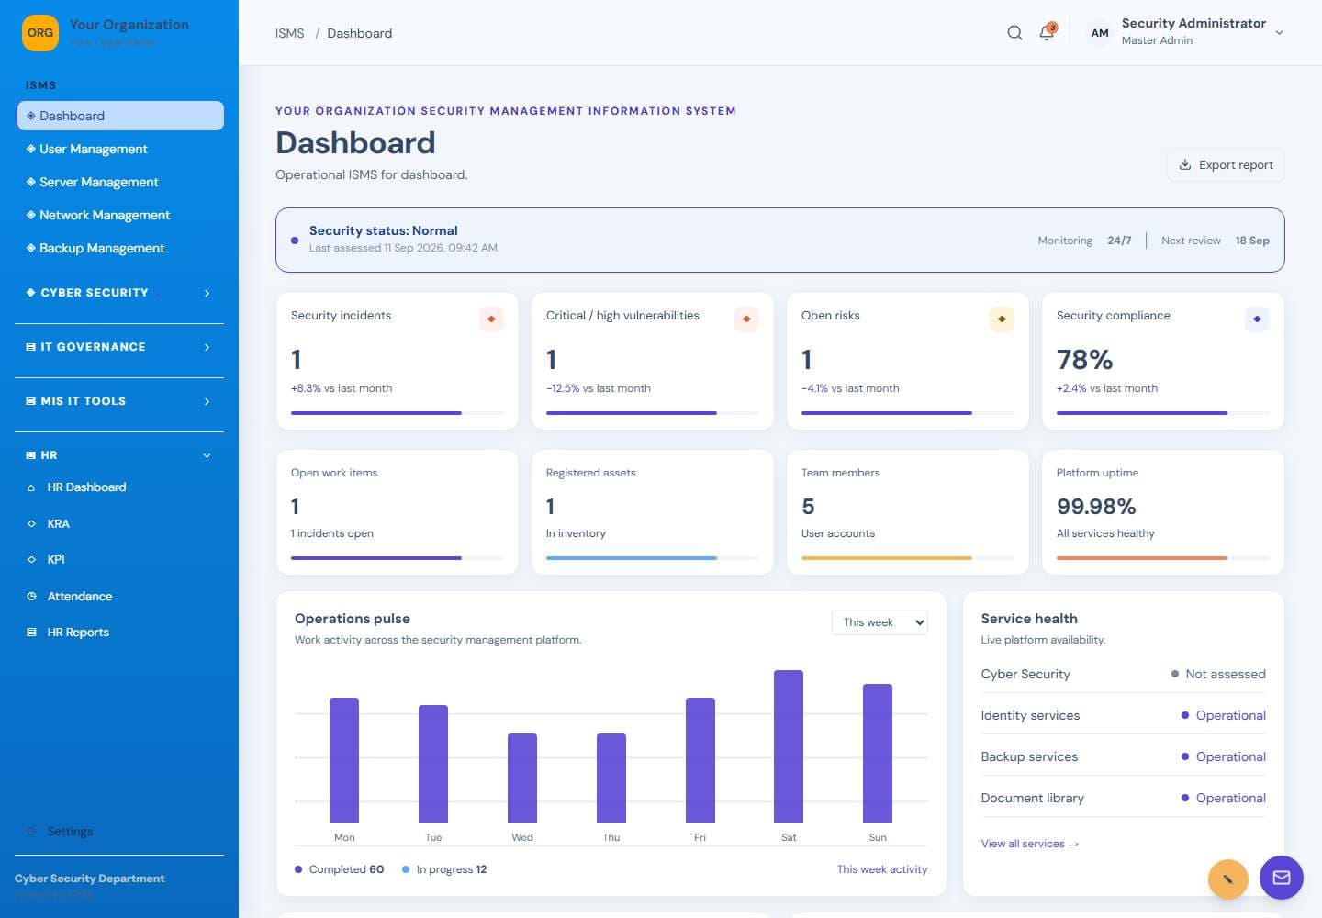This screenshot has height=918, width=1322.
Task: Open the purple mail floating button
Action: tap(1282, 878)
